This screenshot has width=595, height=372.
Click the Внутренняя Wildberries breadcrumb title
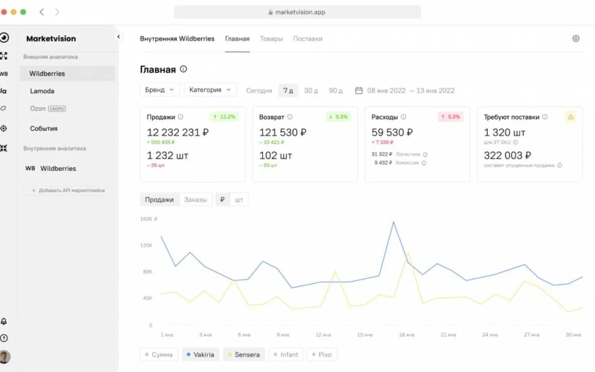coord(177,39)
